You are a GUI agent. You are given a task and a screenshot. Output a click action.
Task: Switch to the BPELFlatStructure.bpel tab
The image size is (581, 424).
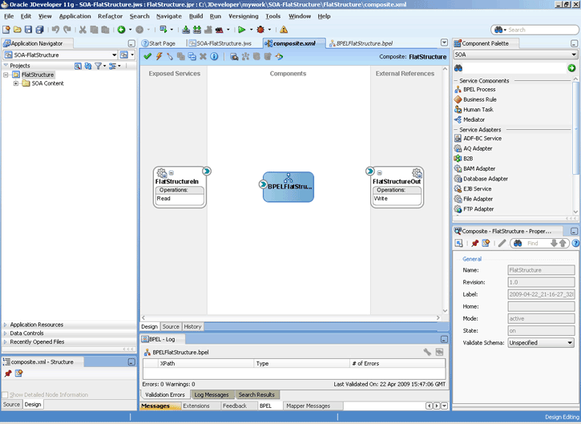(364, 43)
